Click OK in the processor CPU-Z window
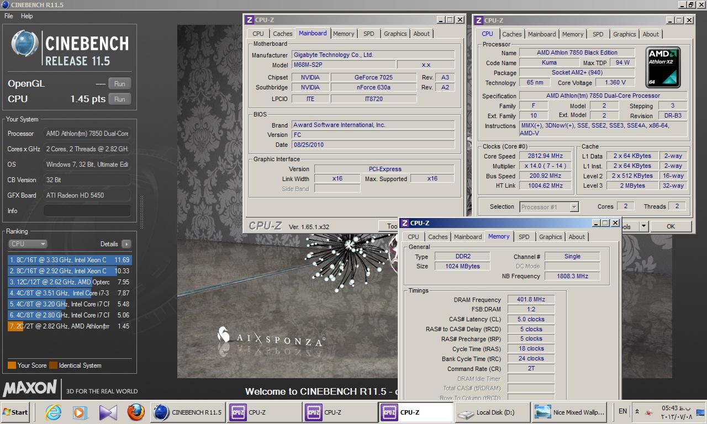707x424 pixels. point(671,226)
